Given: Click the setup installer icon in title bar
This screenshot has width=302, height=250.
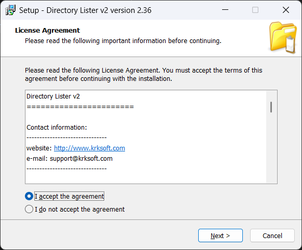Looking at the screenshot, I should pos(10,10).
